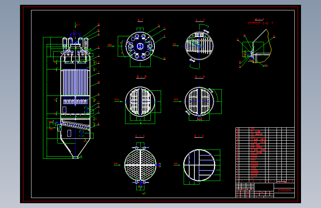Select the F-F circular section view
This screenshot has height=208, width=321.
(199, 46)
